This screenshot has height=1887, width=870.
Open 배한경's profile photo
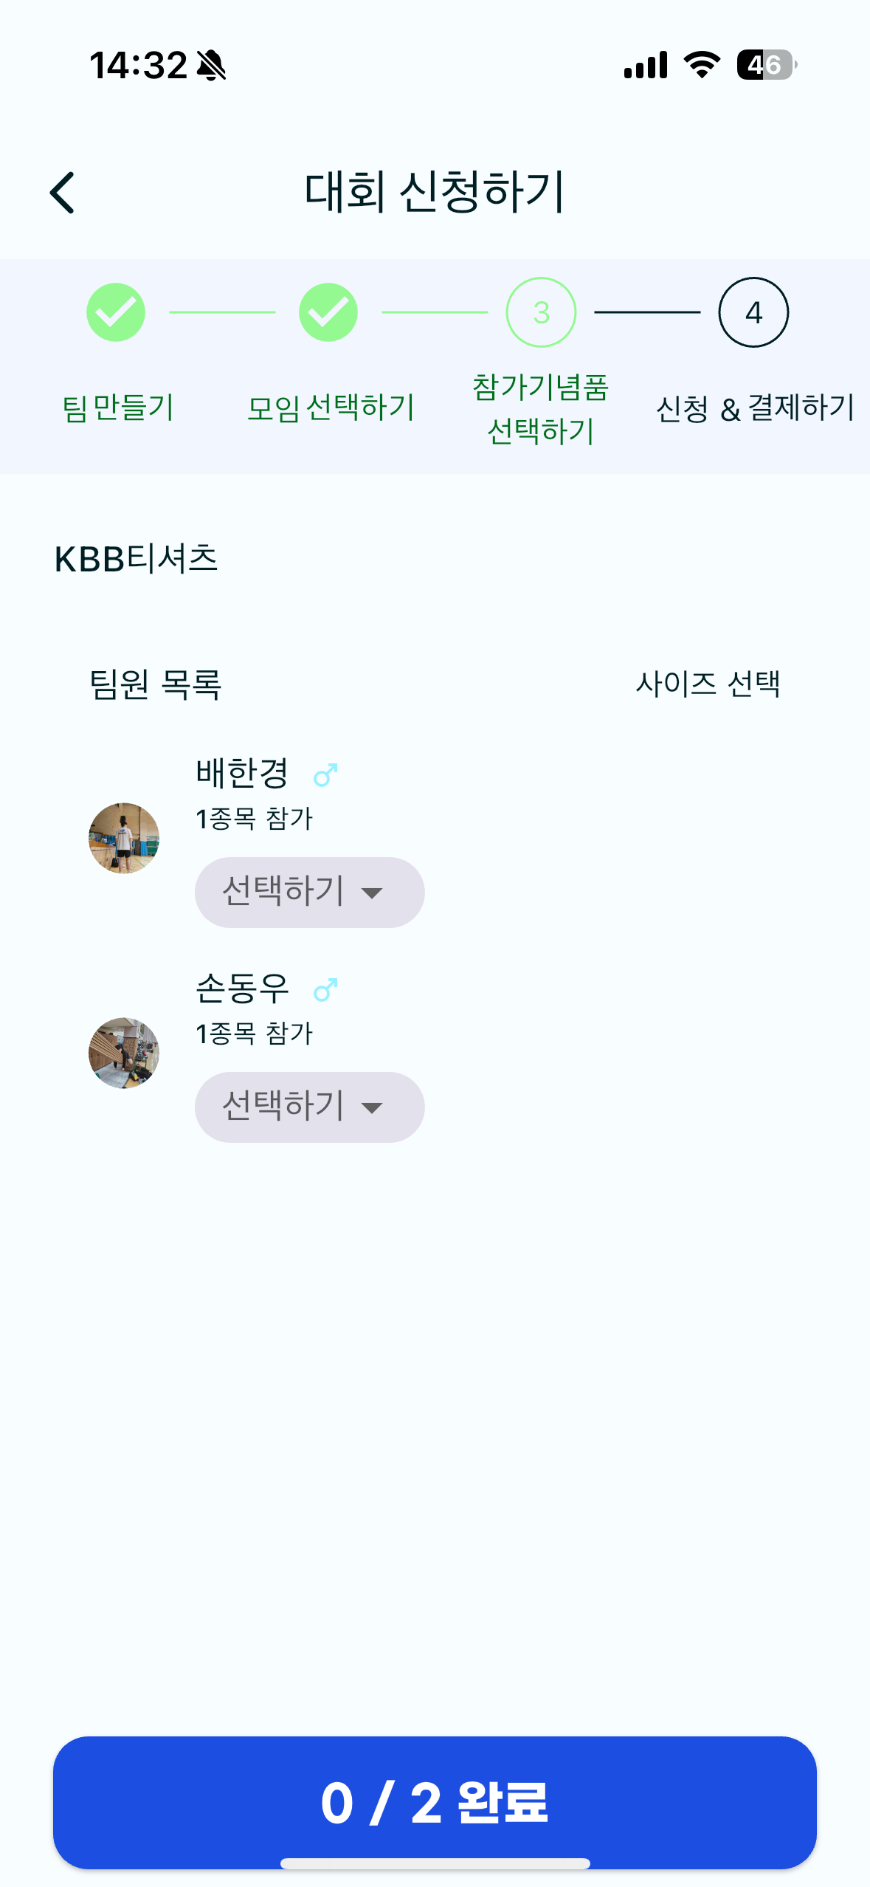pyautogui.click(x=124, y=838)
